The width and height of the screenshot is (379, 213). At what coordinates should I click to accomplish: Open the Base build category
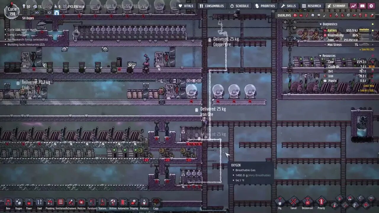click(8, 204)
